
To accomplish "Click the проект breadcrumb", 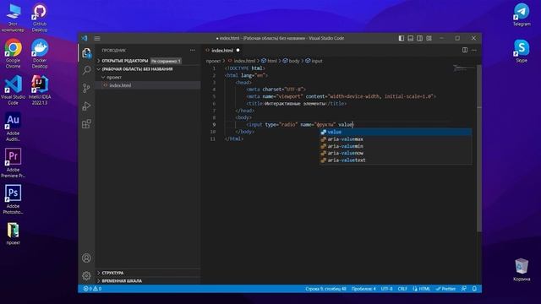I will click(213, 61).
